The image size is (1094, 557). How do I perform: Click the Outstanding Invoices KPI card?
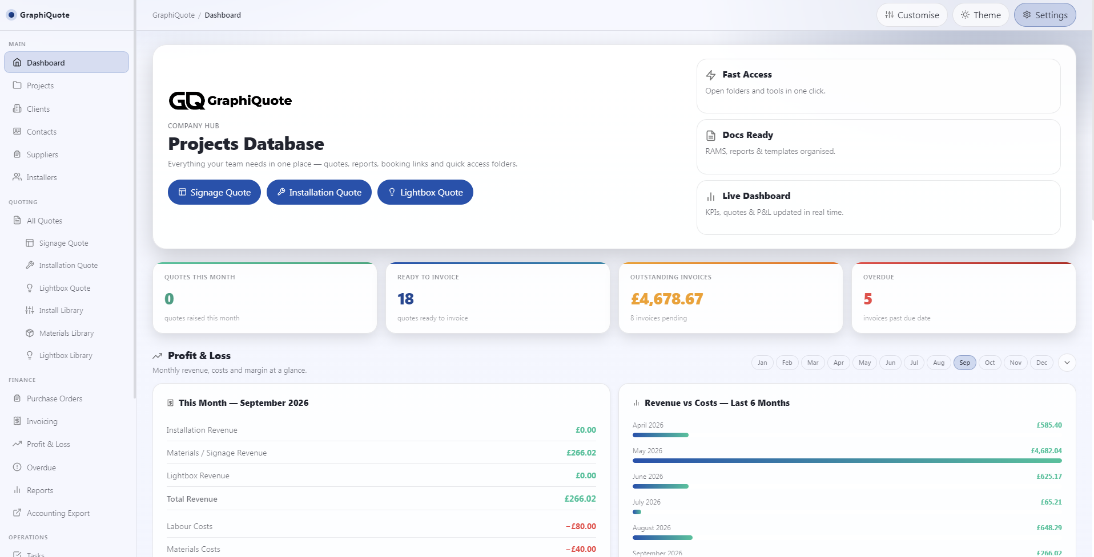pos(731,298)
